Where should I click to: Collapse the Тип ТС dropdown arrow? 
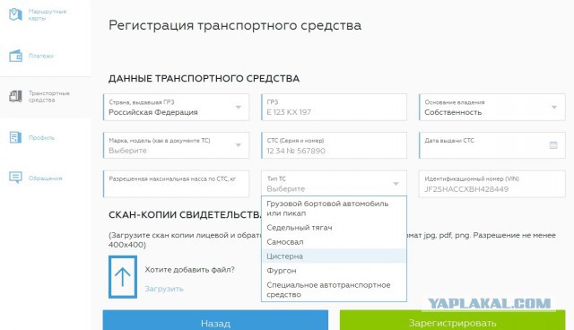396,184
